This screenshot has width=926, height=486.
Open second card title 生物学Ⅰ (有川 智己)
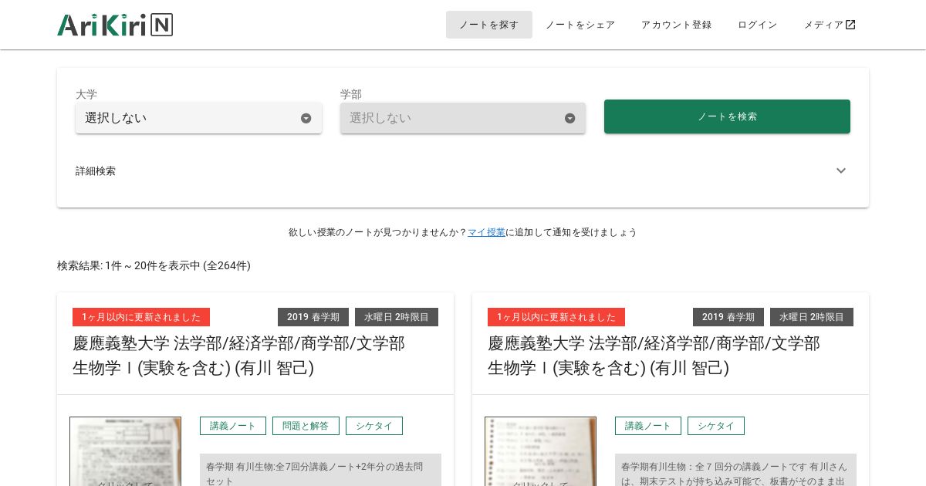click(x=654, y=355)
